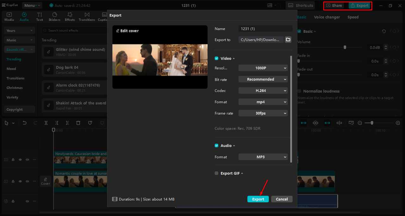Click the Cover button beside the main track

[x=46, y=181]
